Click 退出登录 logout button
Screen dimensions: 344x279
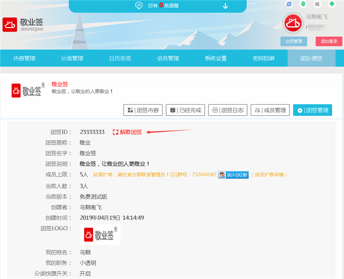click(x=329, y=41)
